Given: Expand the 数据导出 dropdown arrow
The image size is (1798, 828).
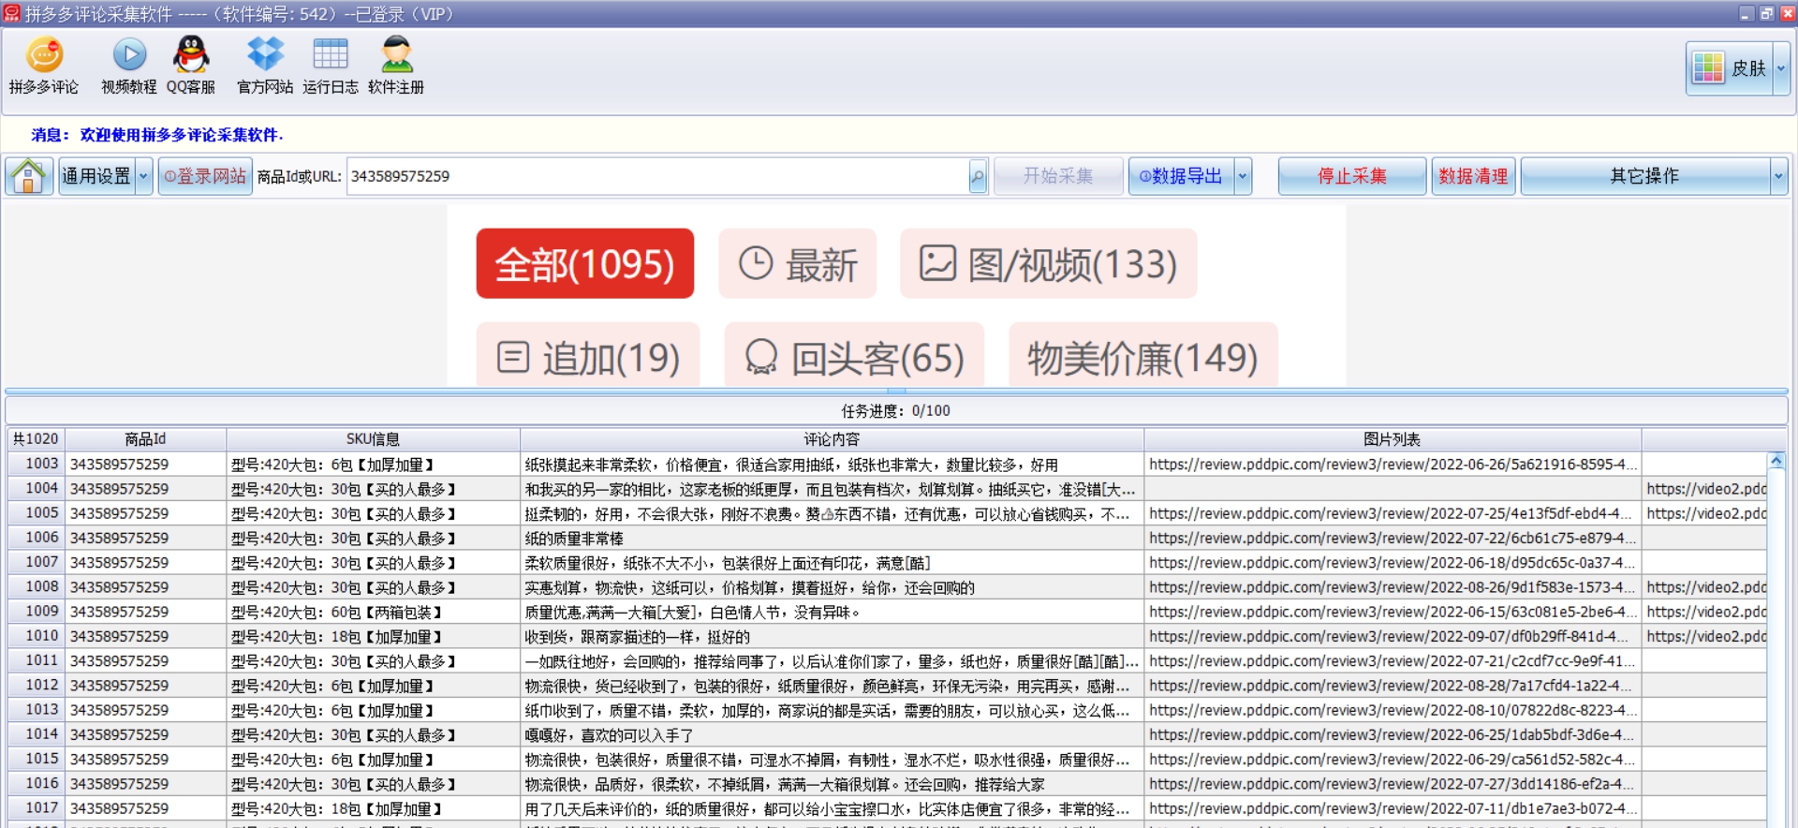Looking at the screenshot, I should [1244, 176].
